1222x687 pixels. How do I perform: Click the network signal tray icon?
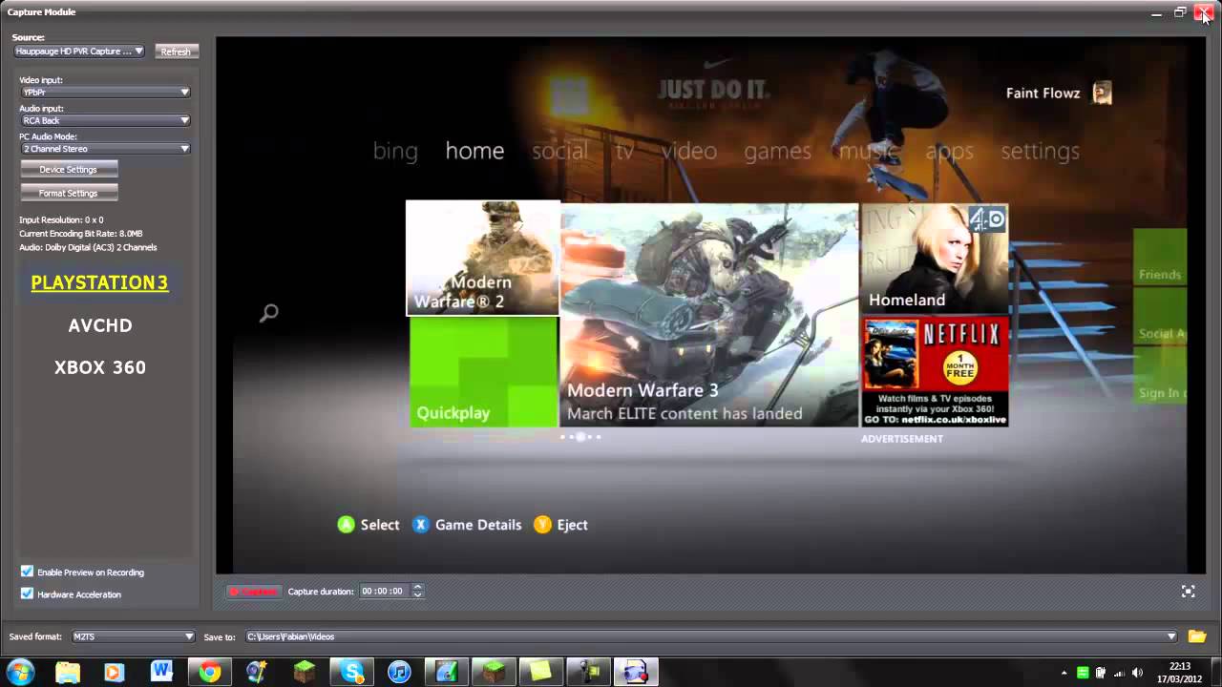coord(1118,673)
